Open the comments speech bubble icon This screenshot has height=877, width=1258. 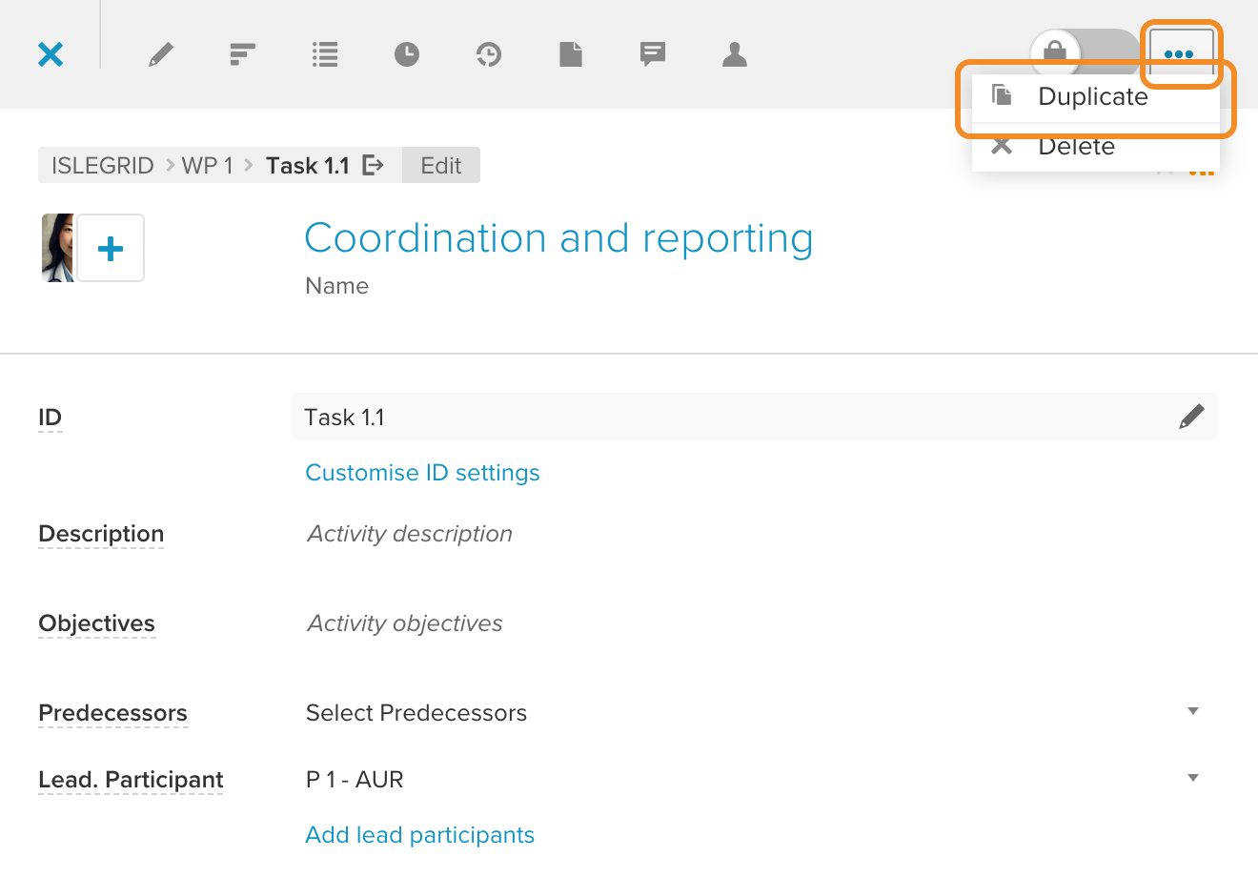653,54
